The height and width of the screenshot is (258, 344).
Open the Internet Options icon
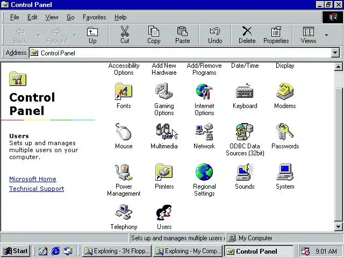(204, 91)
